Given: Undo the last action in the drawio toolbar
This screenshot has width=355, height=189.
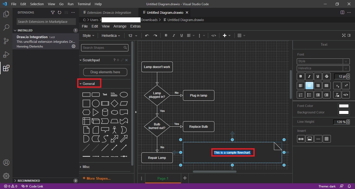Looking at the screenshot, I should pos(147,36).
